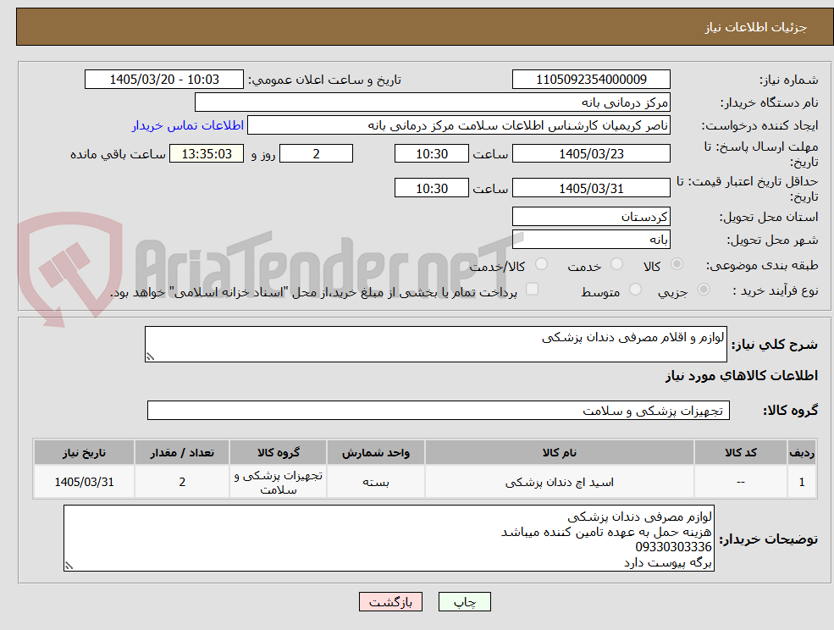Click the delivery province field کردستان

pos(591,217)
